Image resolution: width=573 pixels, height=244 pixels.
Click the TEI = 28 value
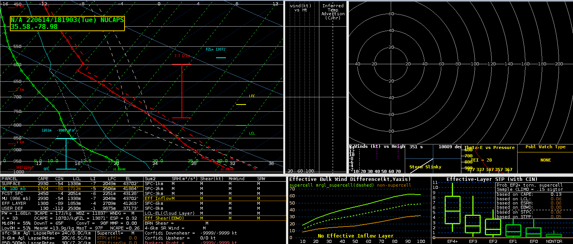click(482, 160)
